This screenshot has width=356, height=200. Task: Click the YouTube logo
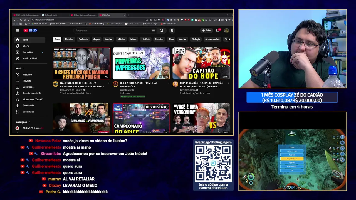(x=30, y=31)
